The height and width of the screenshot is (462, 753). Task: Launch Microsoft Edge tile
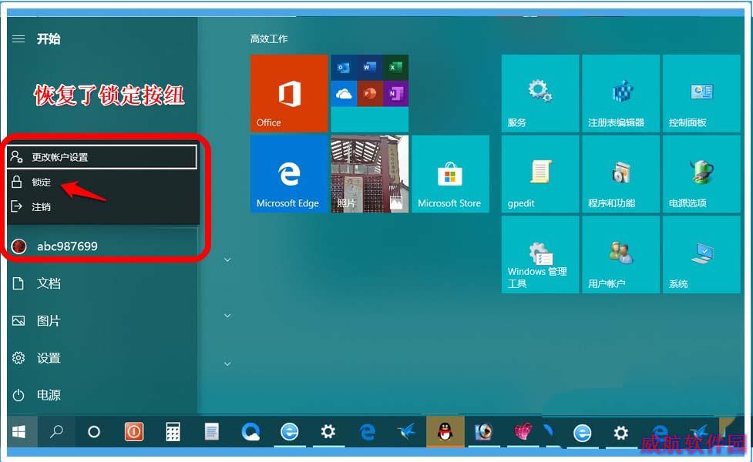pyautogui.click(x=289, y=174)
